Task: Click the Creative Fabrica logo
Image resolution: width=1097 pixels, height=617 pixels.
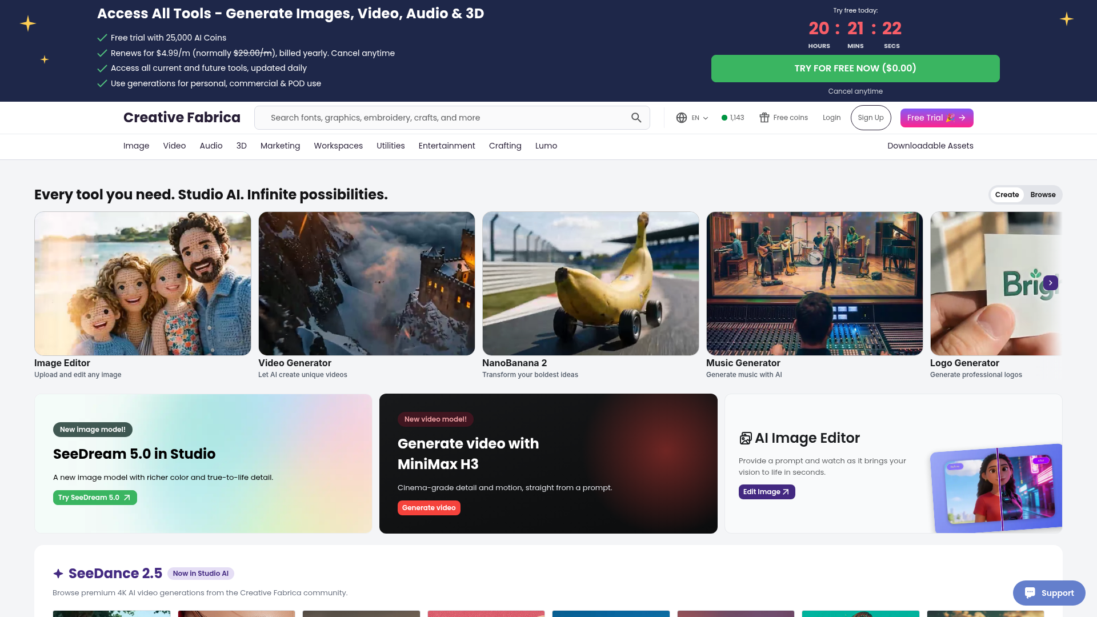Action: coord(182,118)
